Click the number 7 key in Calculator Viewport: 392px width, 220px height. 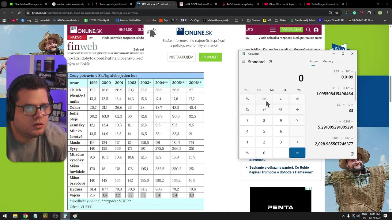pyautogui.click(x=247, y=120)
